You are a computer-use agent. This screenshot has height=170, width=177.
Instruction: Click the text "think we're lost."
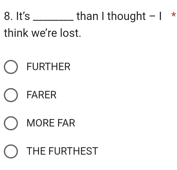pyautogui.click(x=43, y=34)
